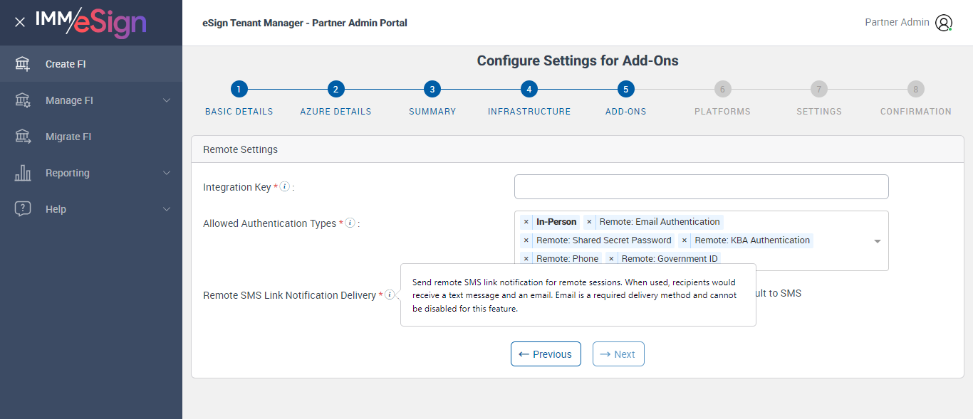Remove the In-Person authentication tag
Screen dimensions: 973x419
tap(526, 222)
